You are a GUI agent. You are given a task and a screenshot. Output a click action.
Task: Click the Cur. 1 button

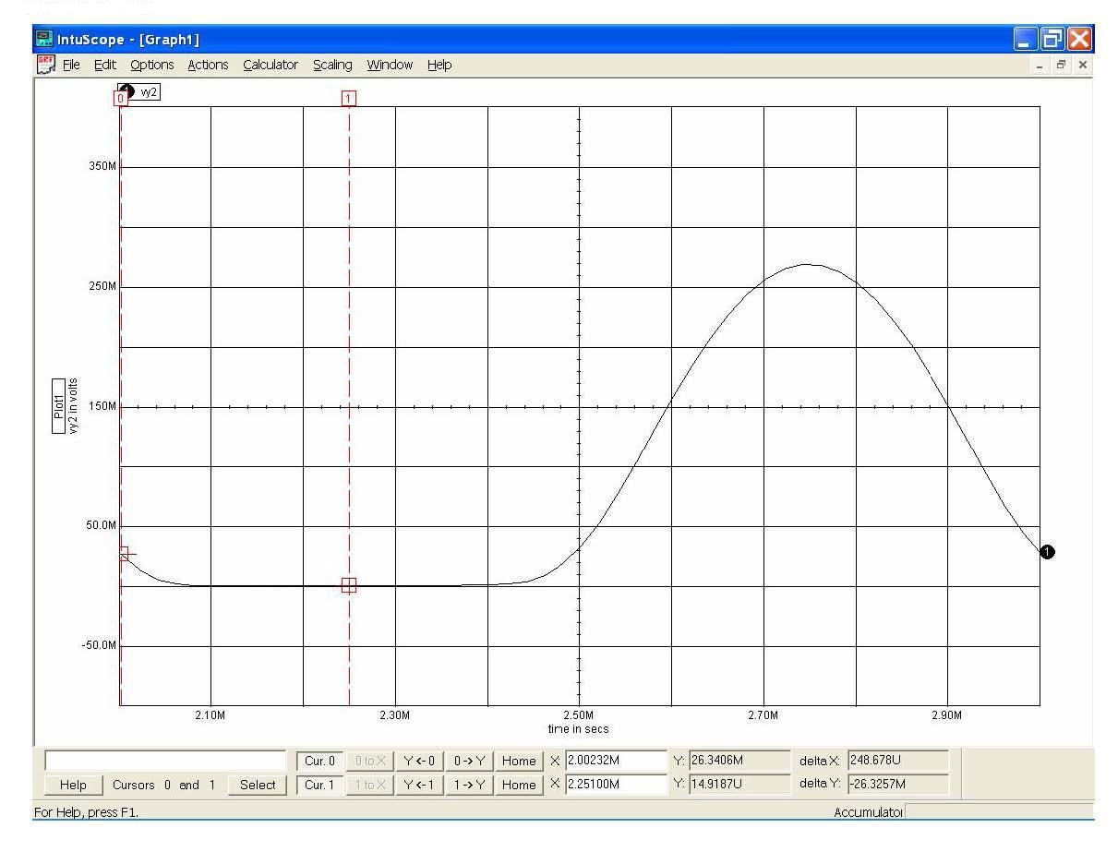(320, 785)
